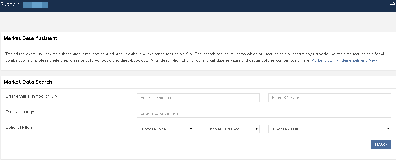Open the Choose Asset filter dropdown
Viewport: 396px width, 160px height.
pyautogui.click(x=329, y=129)
